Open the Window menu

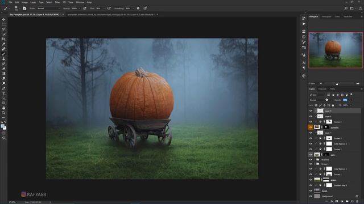(x=80, y=2)
